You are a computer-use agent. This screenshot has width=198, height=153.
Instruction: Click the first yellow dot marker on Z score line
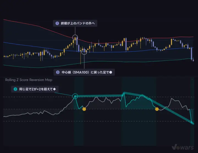[84, 109]
